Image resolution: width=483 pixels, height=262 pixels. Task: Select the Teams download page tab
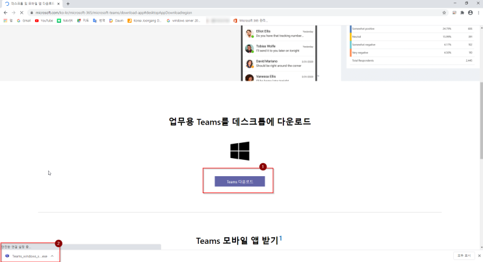(x=31, y=4)
